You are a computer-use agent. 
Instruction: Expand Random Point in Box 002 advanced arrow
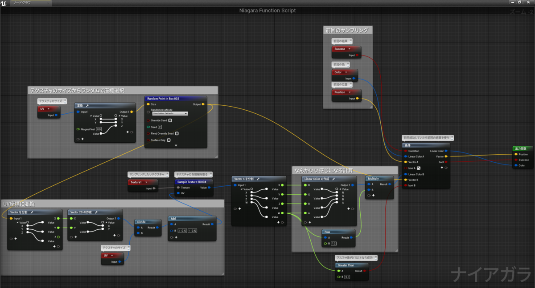(176, 145)
